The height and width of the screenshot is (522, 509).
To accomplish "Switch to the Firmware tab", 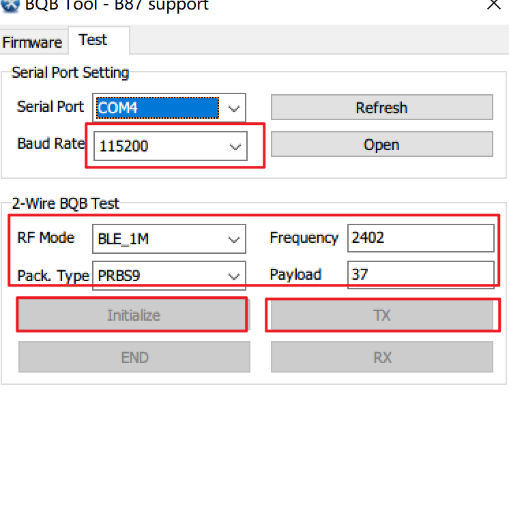I will tap(32, 42).
